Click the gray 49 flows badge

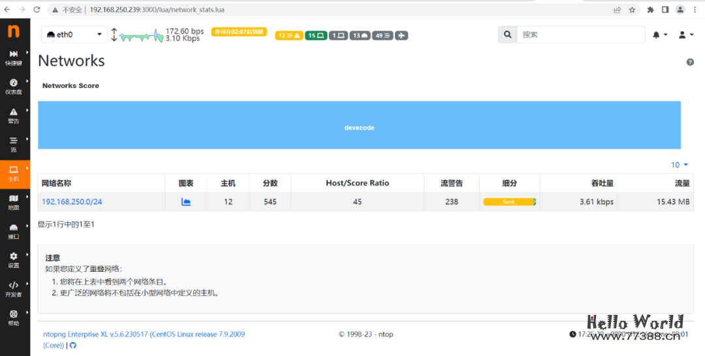click(383, 35)
